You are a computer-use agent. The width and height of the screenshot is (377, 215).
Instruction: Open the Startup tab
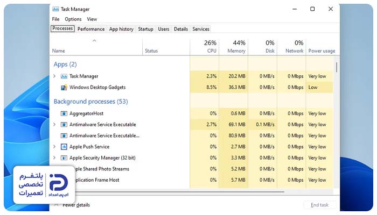click(145, 29)
